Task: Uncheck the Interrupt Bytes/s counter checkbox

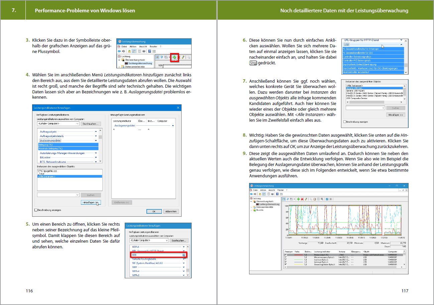Action: click(285, 262)
